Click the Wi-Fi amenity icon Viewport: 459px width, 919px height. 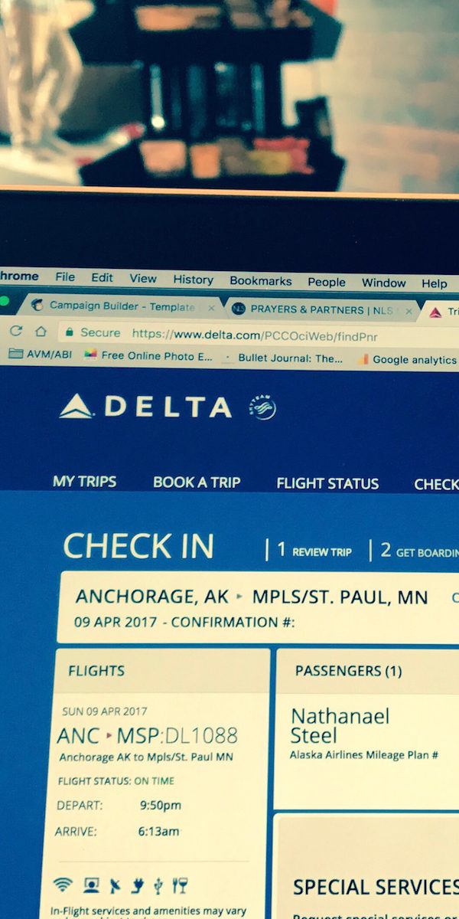click(63, 885)
